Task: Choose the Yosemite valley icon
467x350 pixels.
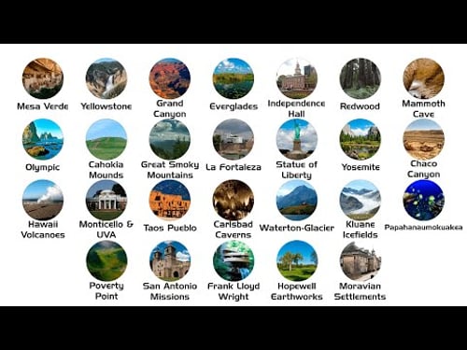Action: click(361, 139)
